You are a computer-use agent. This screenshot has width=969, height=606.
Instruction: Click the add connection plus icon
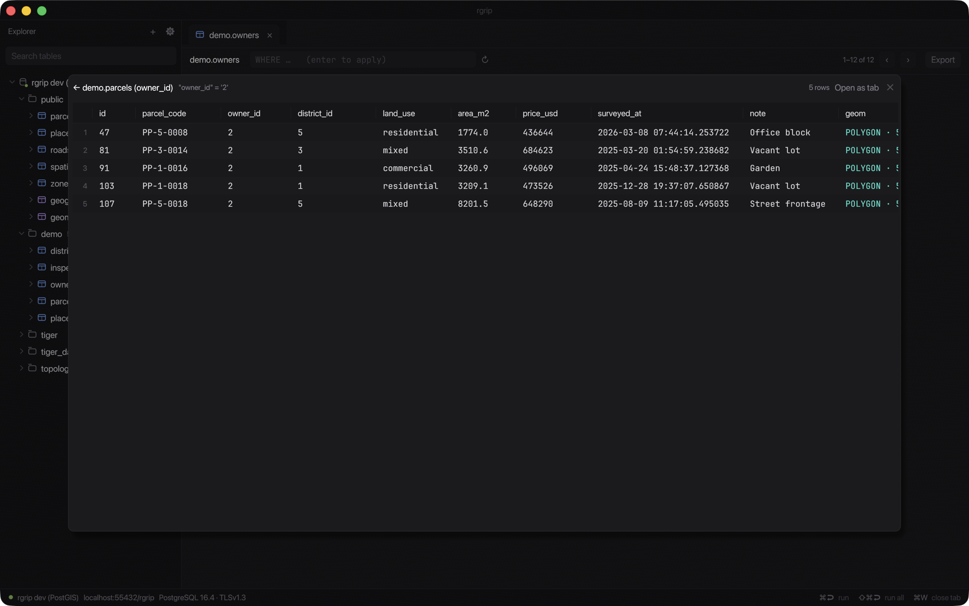click(x=153, y=32)
